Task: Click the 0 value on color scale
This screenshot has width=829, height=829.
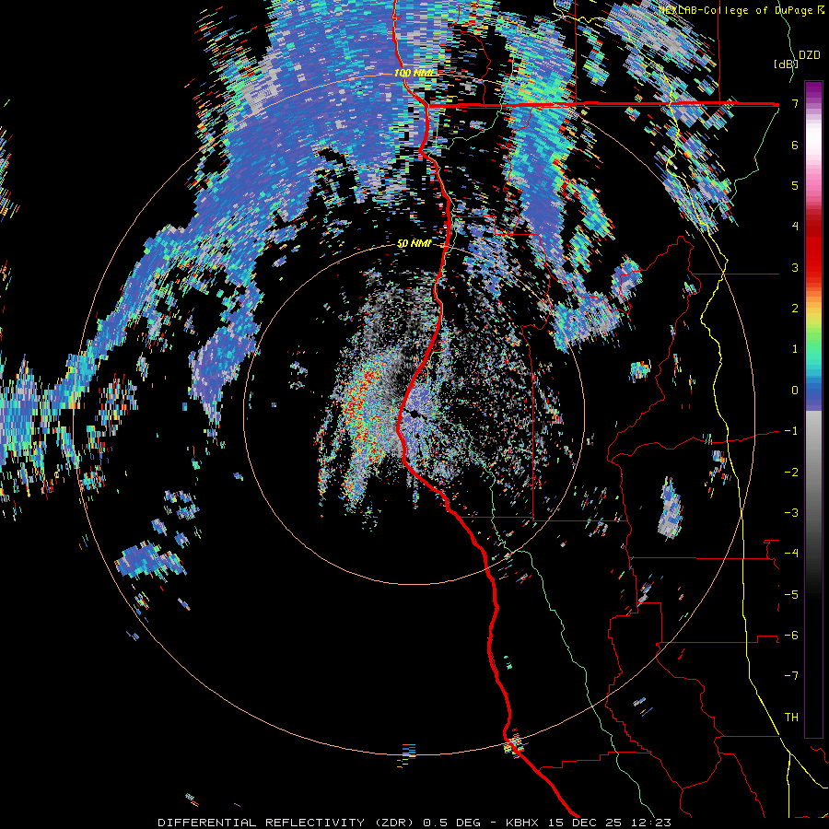Action: [795, 391]
